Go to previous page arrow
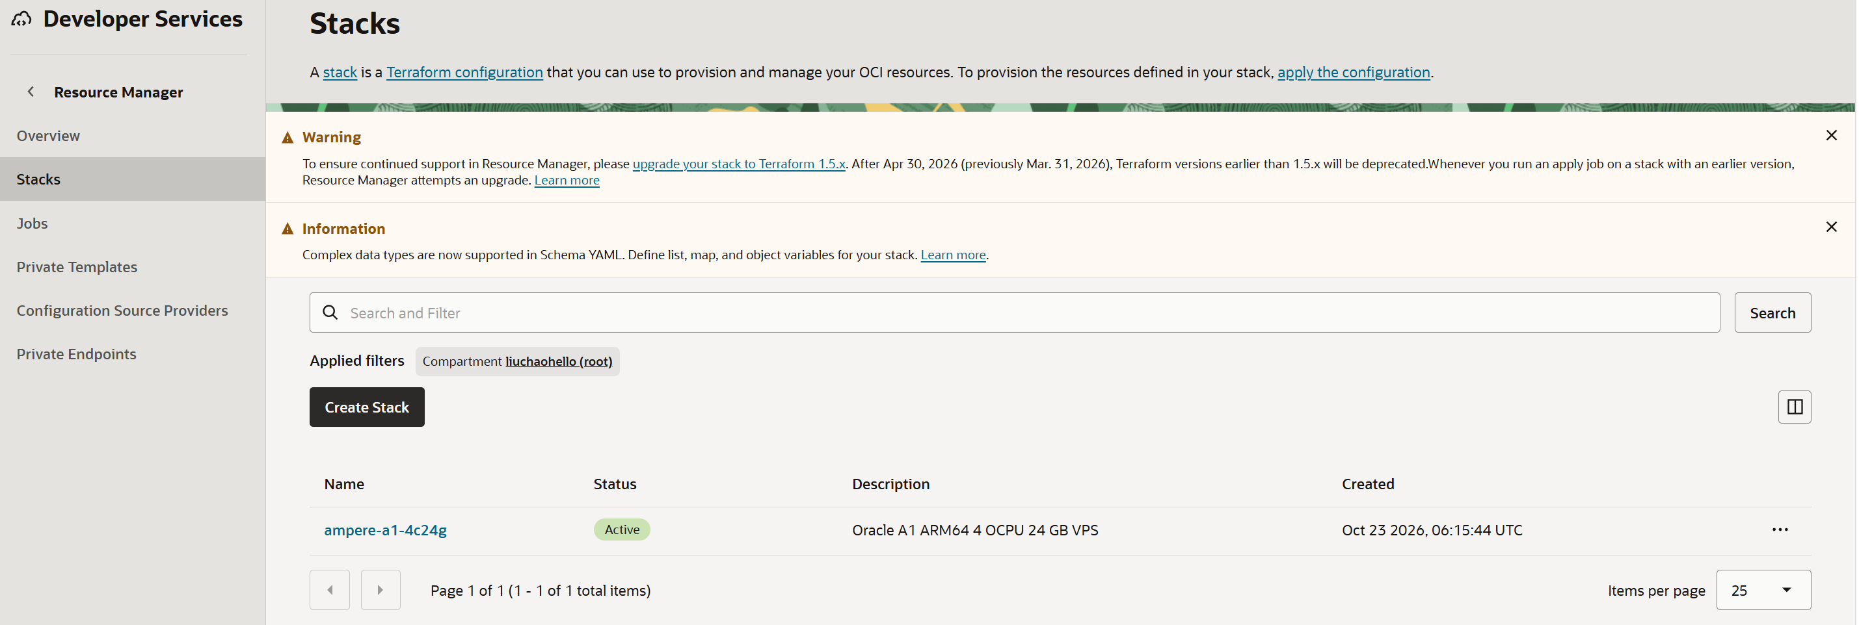This screenshot has height=625, width=1859. pyautogui.click(x=330, y=590)
